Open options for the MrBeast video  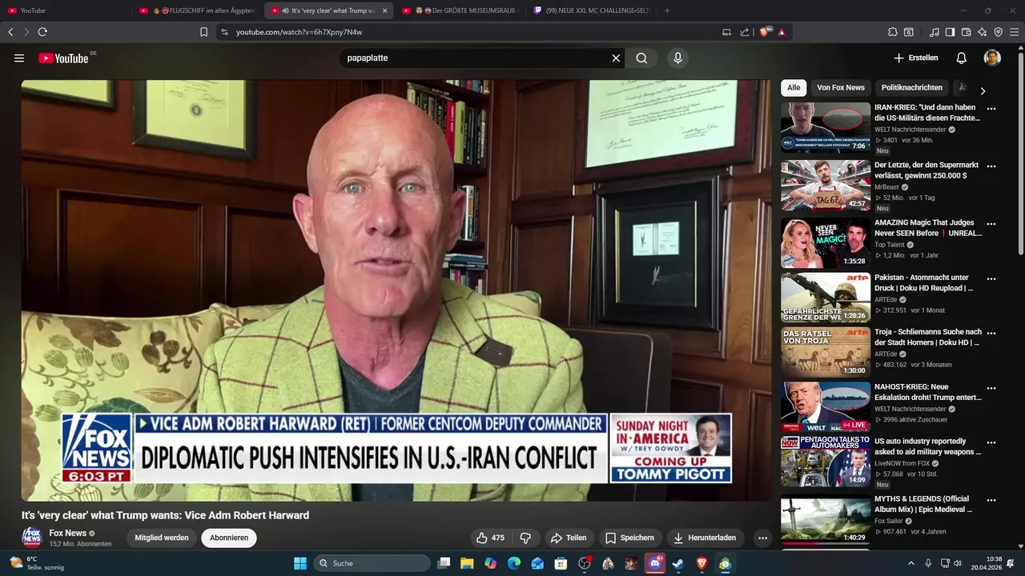click(991, 166)
